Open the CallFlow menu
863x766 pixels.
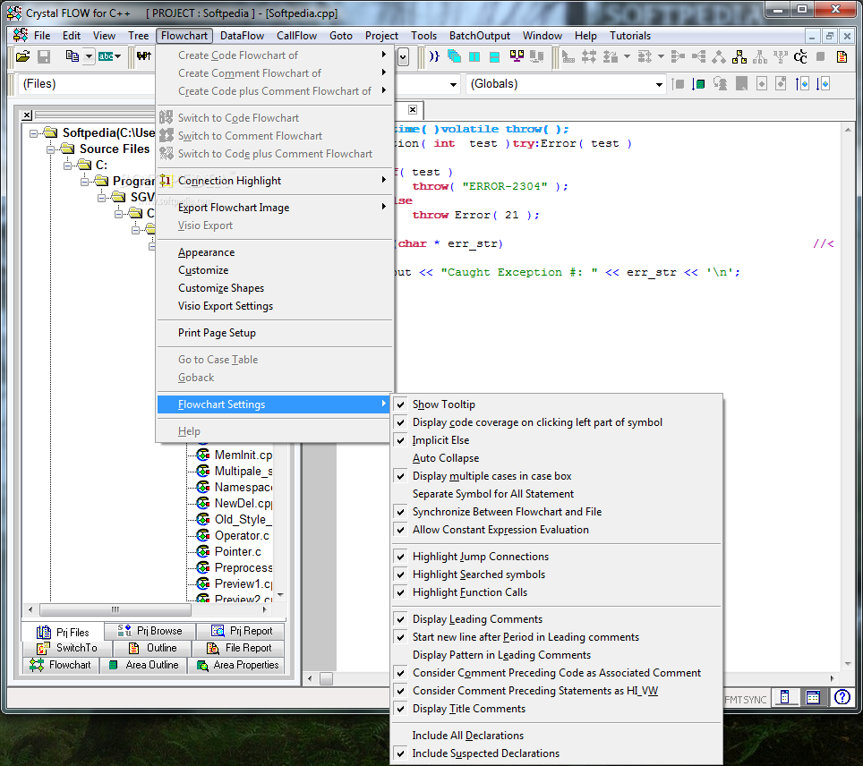[296, 36]
